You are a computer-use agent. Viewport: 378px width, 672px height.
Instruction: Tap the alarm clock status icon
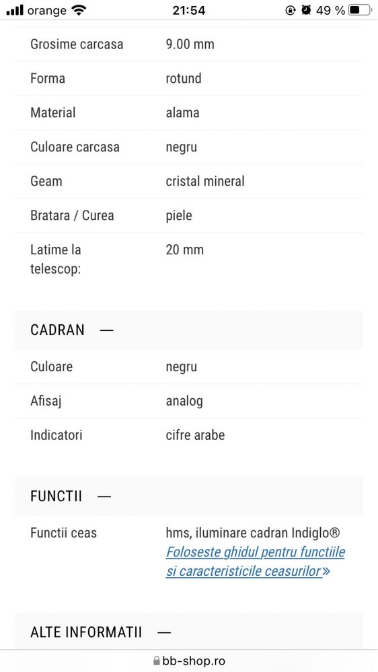[x=306, y=10]
